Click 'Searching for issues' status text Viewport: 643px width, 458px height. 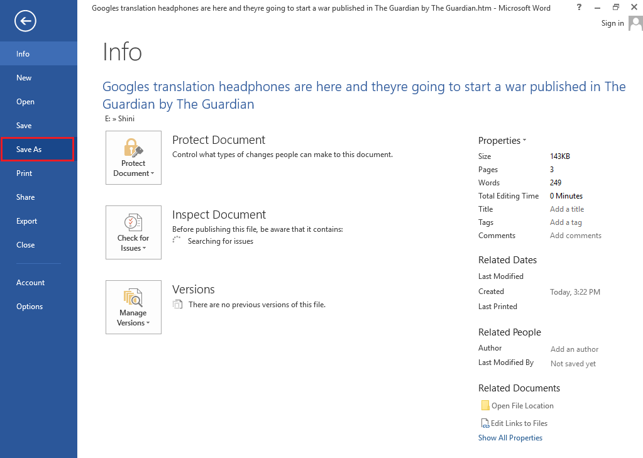(x=221, y=241)
